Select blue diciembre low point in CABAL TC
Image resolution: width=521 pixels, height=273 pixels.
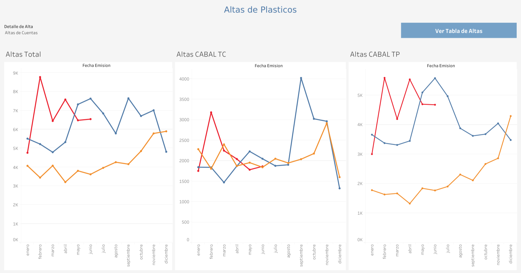[x=340, y=188]
